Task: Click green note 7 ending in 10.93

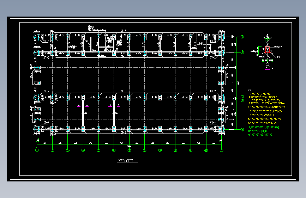Action: click(x=264, y=128)
